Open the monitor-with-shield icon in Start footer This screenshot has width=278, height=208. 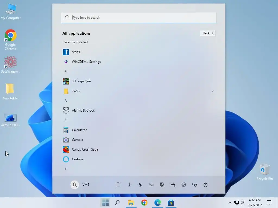[x=195, y=185]
